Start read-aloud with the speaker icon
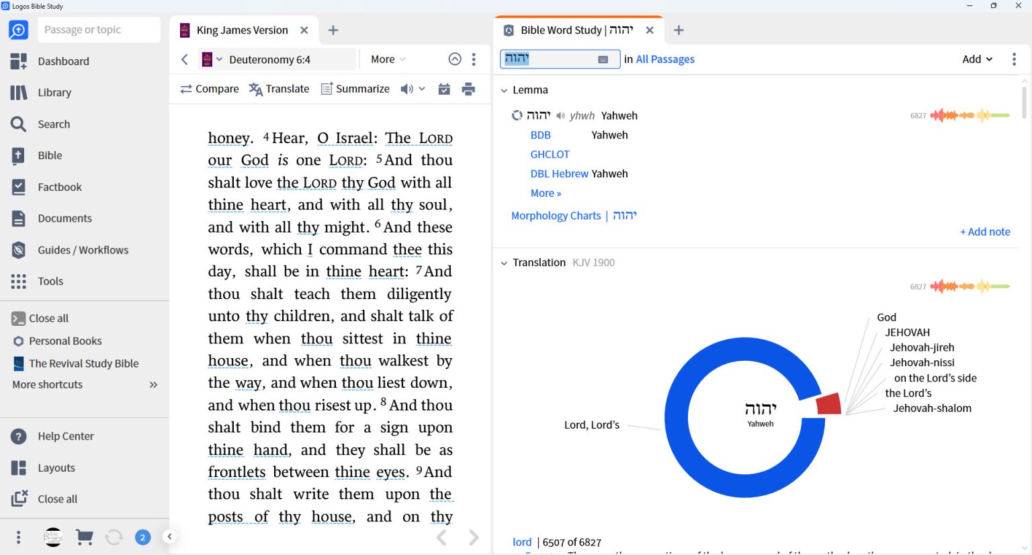This screenshot has width=1032, height=555. point(406,88)
